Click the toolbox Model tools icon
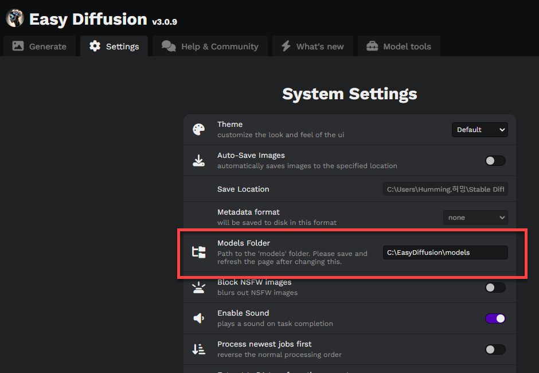The width and height of the screenshot is (539, 373). point(372,46)
